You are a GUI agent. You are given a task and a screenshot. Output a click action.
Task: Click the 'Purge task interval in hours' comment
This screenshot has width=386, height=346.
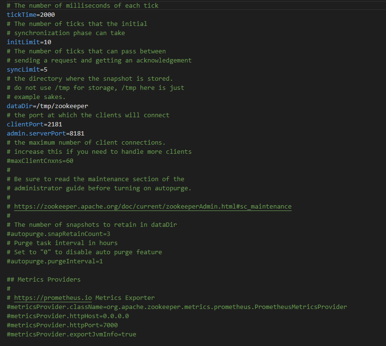tap(62, 243)
